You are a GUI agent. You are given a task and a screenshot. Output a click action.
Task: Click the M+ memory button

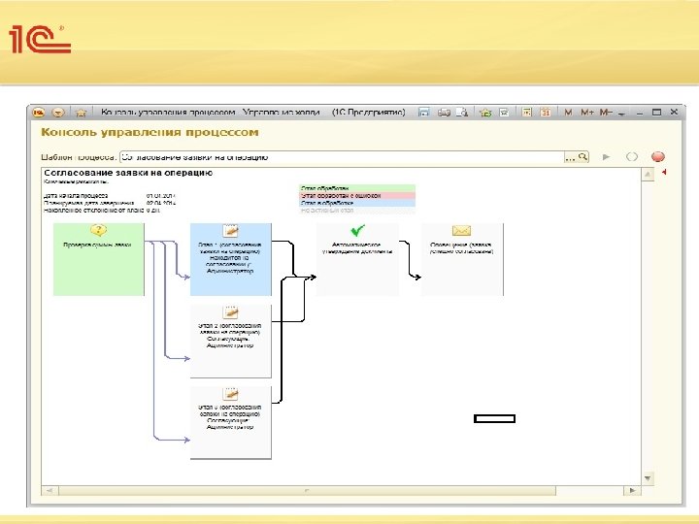(587, 113)
